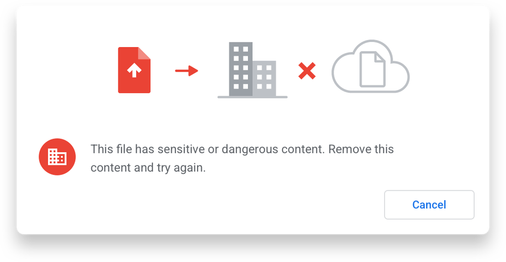
Task: Select the white up arrow on red file
Action: tap(134, 70)
